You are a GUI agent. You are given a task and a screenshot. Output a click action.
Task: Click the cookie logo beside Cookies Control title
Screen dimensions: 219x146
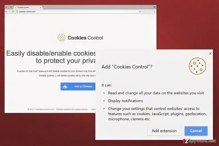click(61, 38)
